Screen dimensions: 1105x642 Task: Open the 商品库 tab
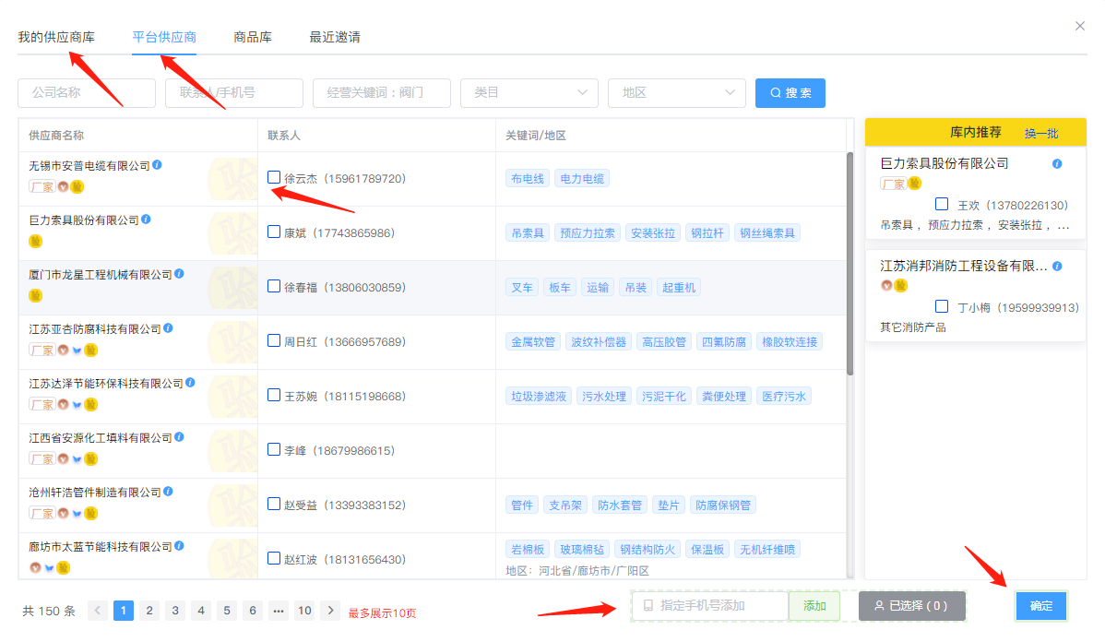click(x=253, y=37)
